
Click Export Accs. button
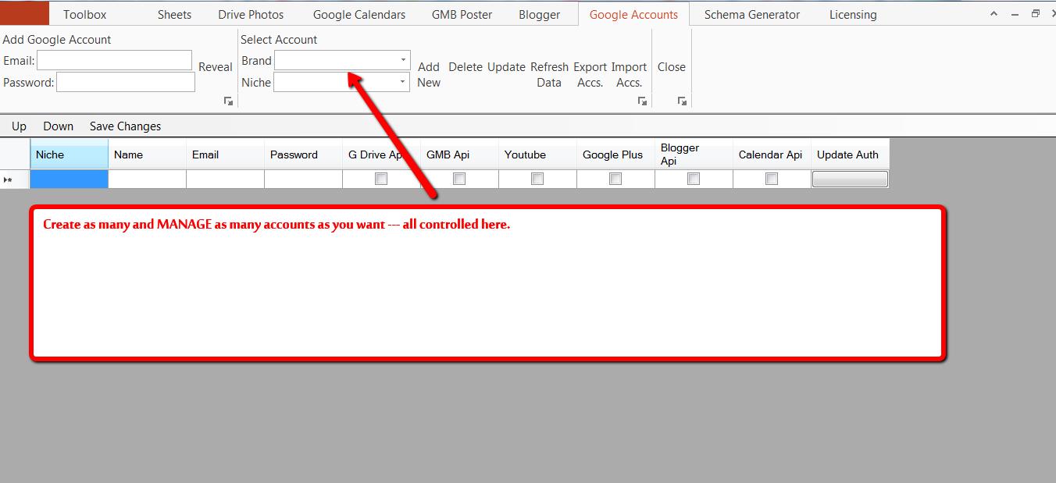click(590, 75)
